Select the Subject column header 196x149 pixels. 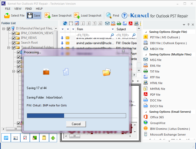(126, 29)
